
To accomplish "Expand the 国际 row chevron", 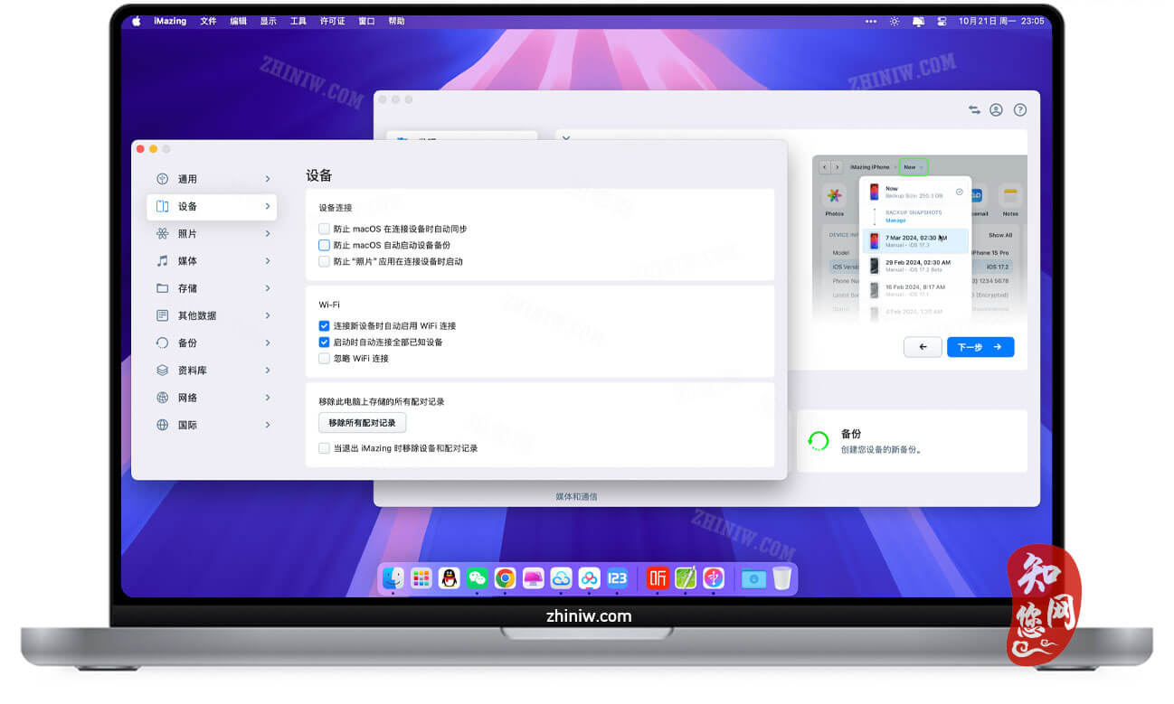I will [x=268, y=425].
